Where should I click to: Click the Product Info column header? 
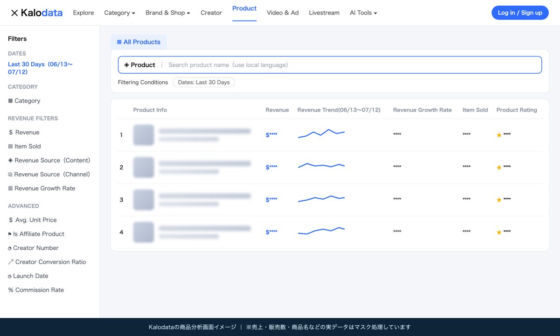[x=150, y=110]
